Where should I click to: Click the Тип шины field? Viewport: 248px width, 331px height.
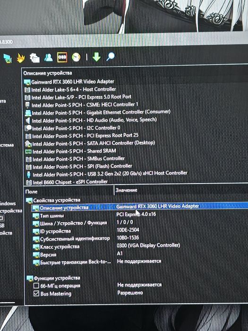pyautogui.click(x=51, y=216)
